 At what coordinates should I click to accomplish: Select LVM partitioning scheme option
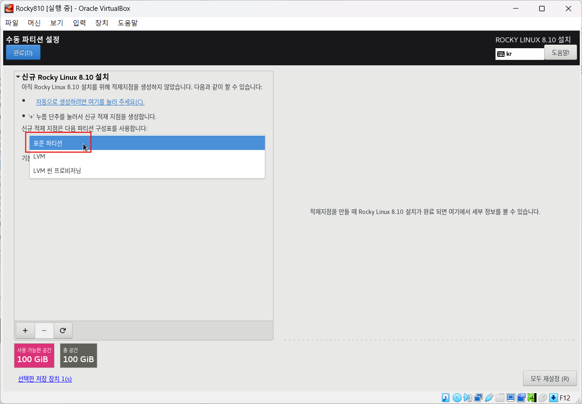[x=147, y=157]
